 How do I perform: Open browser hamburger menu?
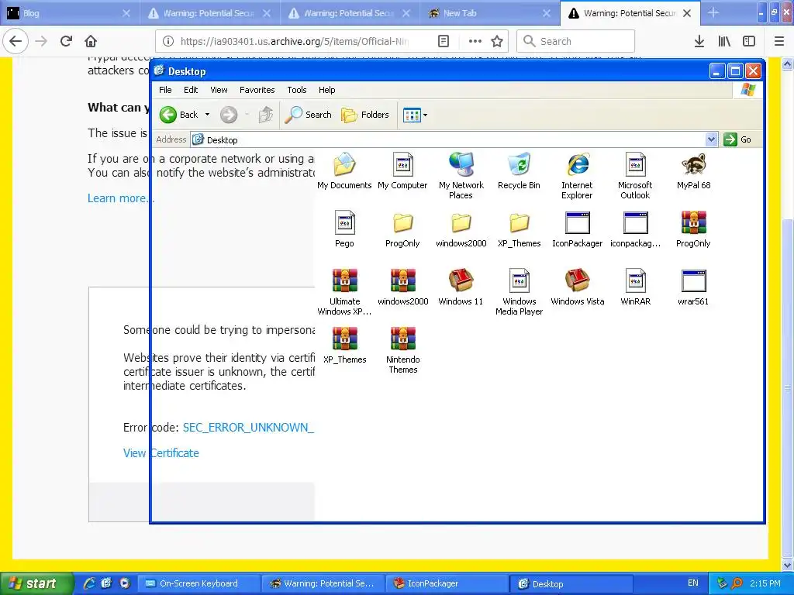point(779,41)
